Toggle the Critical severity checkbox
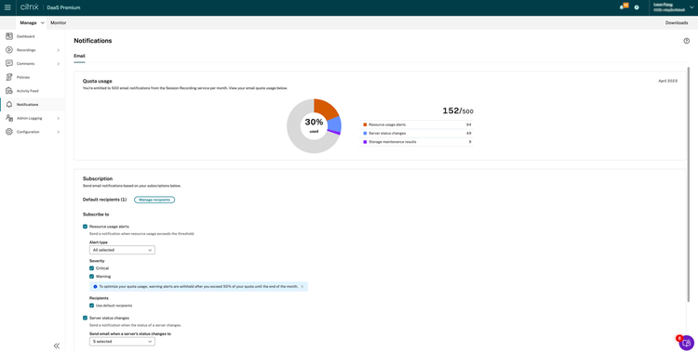The width and height of the screenshot is (698, 351). [92, 268]
